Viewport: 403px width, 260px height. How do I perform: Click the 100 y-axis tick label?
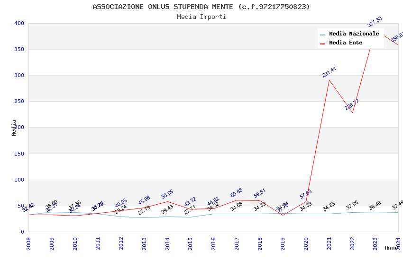tap(19, 180)
